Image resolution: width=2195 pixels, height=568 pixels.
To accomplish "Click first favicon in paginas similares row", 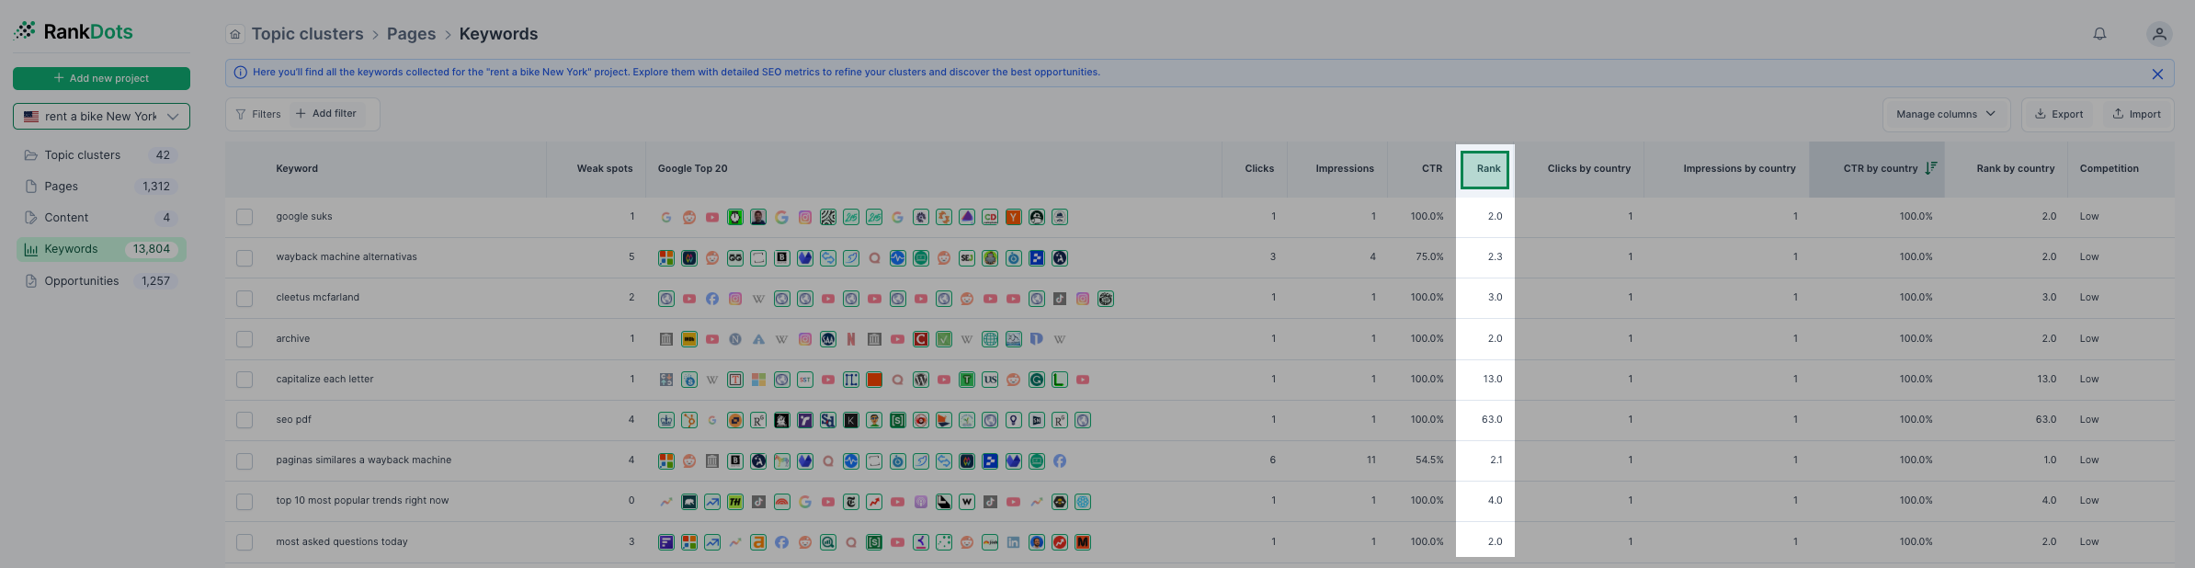I will tap(666, 461).
